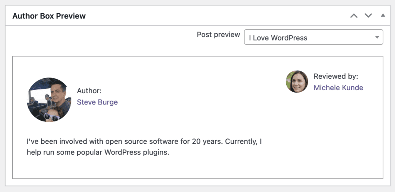Click the "Author:" label text
This screenshot has width=395, height=192.
coord(89,91)
